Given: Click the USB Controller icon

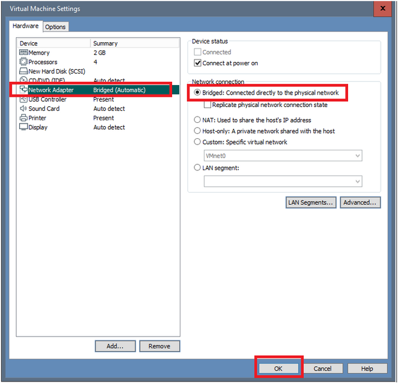Looking at the screenshot, I should tap(24, 99).
